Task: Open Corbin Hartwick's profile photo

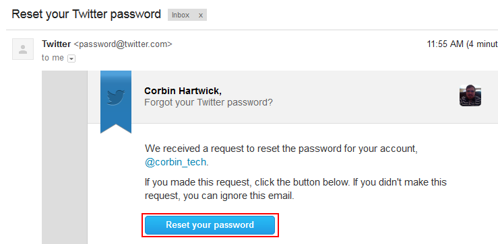Action: tap(470, 95)
